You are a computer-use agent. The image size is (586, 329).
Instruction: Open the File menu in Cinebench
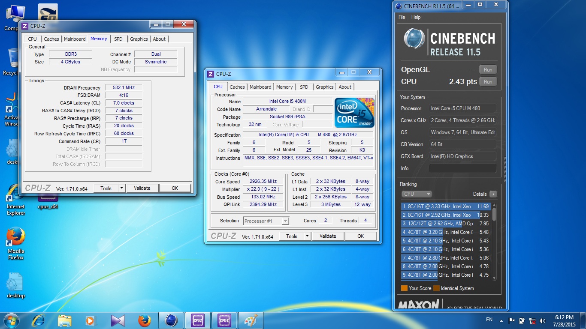tap(402, 17)
